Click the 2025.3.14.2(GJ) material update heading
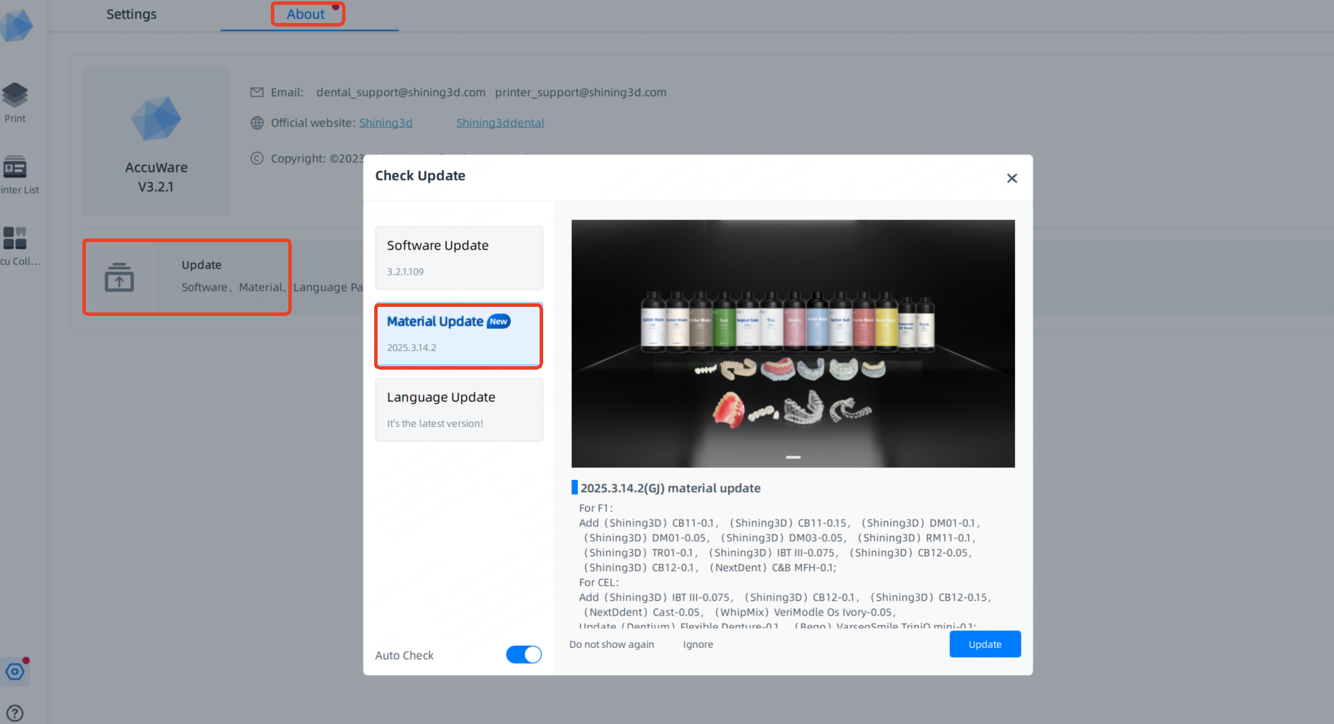The width and height of the screenshot is (1334, 724). click(670, 488)
